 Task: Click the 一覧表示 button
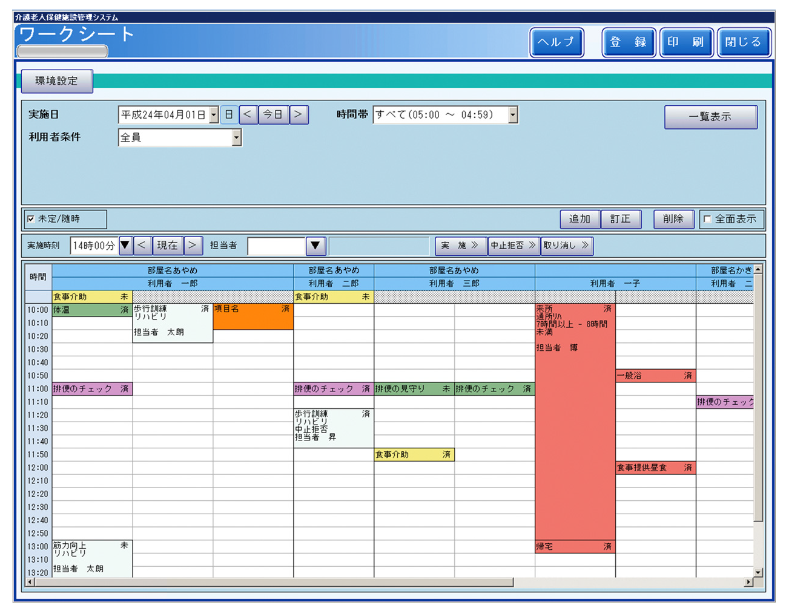click(710, 117)
